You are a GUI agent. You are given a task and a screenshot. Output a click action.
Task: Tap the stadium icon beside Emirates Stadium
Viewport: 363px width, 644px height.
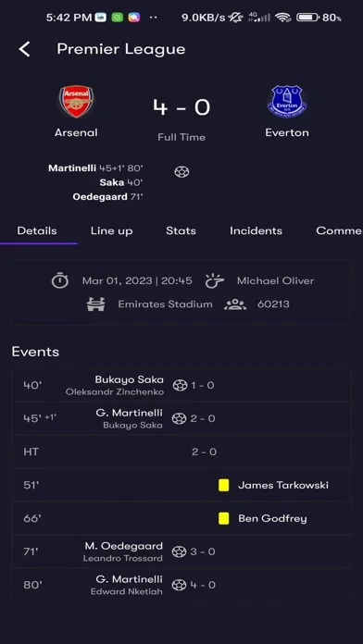point(95,304)
